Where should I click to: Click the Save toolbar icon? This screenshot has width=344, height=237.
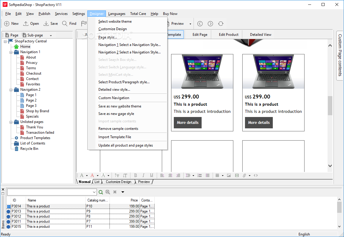point(46,24)
